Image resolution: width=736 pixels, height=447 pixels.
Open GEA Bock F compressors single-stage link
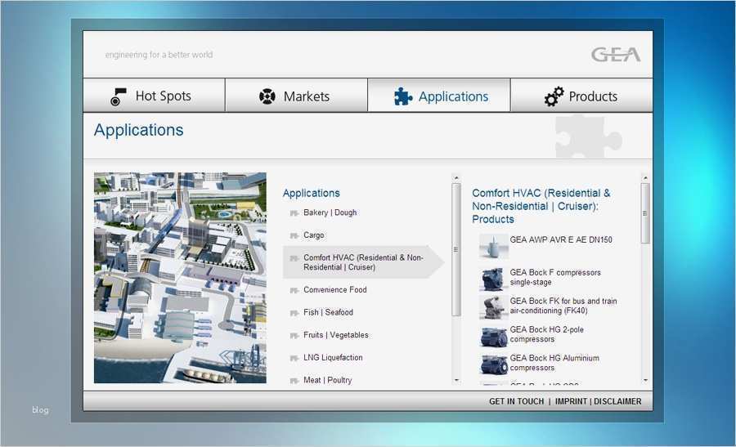pyautogui.click(x=555, y=277)
